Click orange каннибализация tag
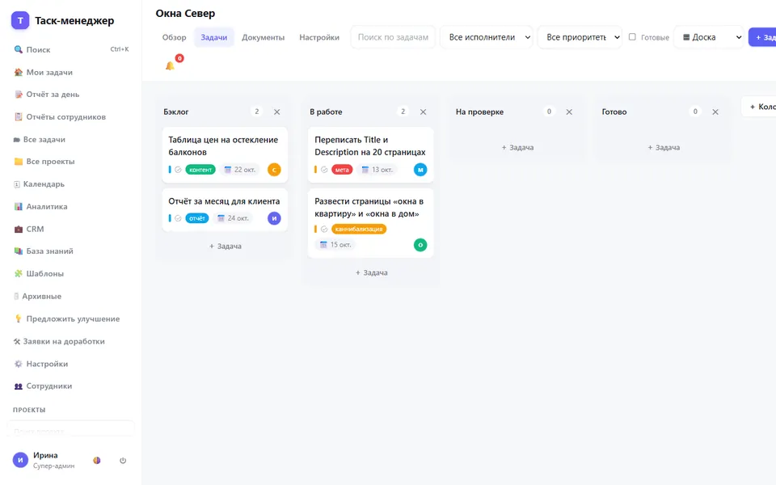This screenshot has width=776, height=485. tap(359, 229)
